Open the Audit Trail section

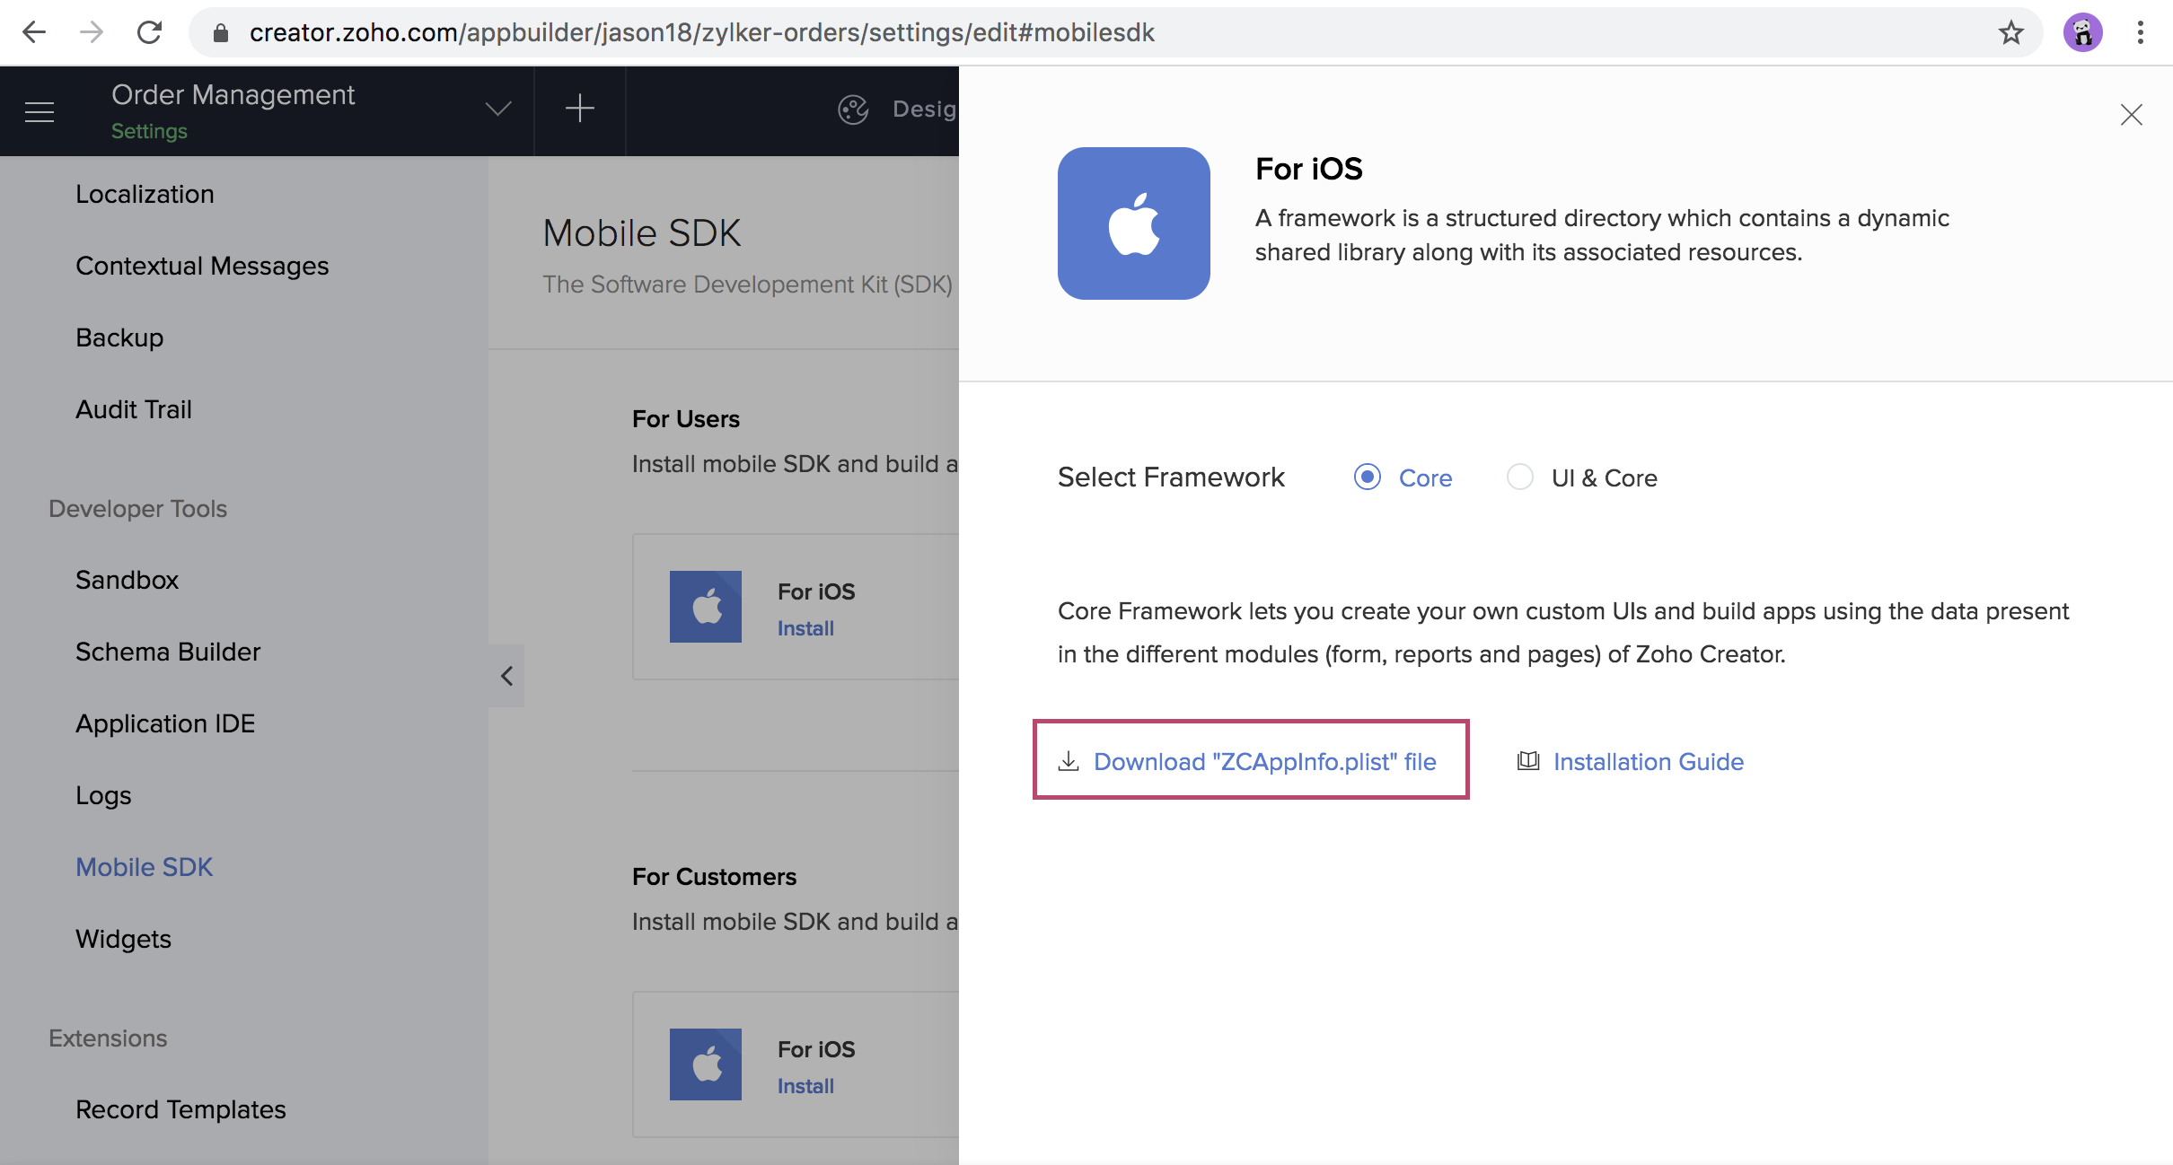(134, 409)
